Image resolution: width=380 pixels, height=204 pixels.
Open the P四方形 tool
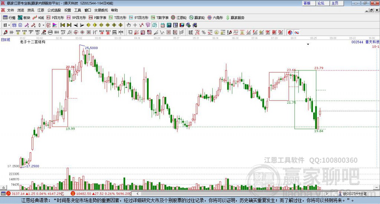coord(55,18)
